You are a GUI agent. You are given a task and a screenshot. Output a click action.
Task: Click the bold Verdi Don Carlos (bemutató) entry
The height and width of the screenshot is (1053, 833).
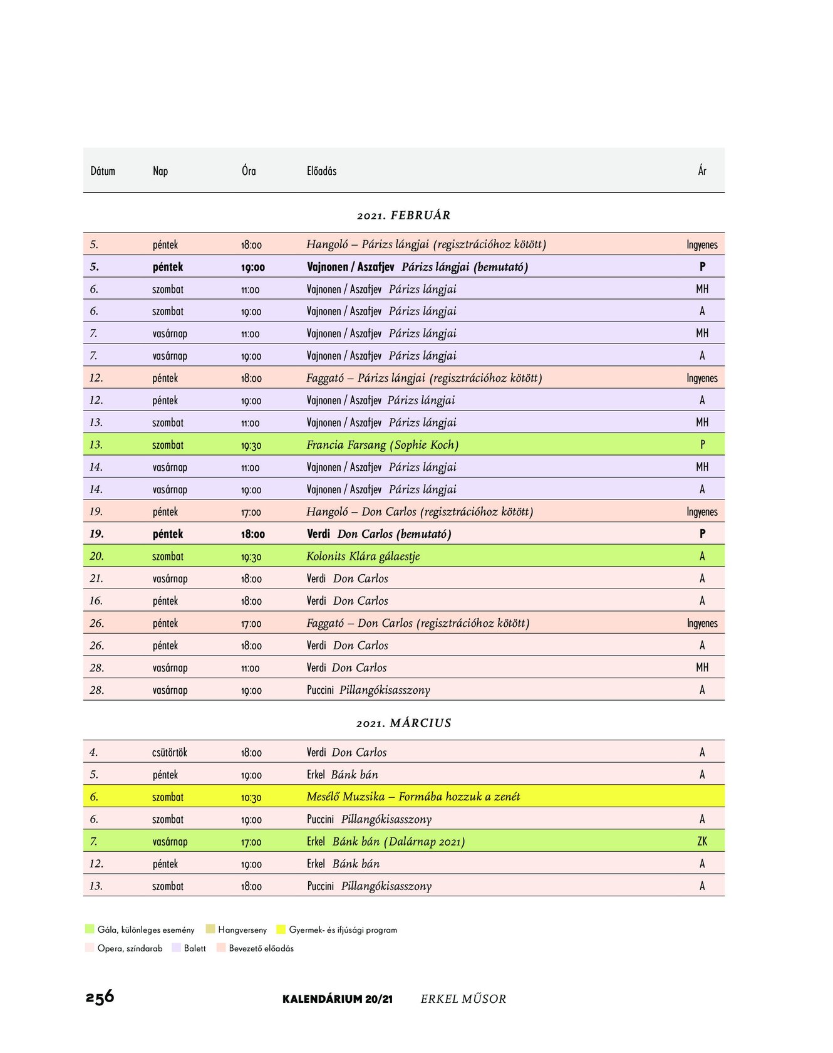point(379,534)
